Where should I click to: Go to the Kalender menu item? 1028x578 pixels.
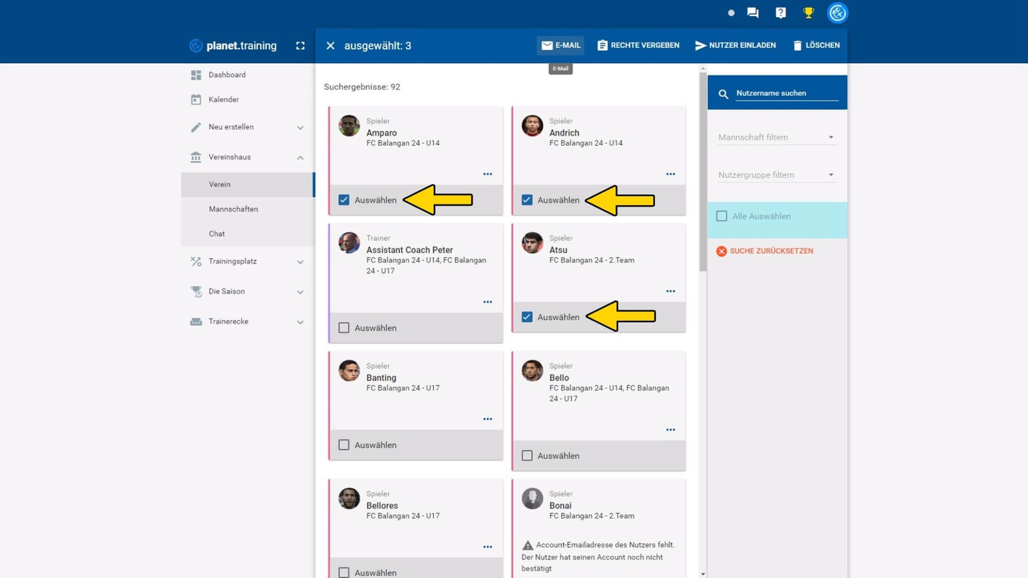tap(224, 99)
